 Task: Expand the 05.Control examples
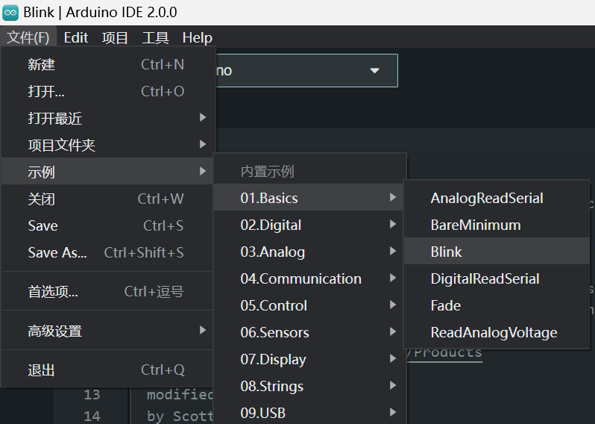(x=309, y=305)
